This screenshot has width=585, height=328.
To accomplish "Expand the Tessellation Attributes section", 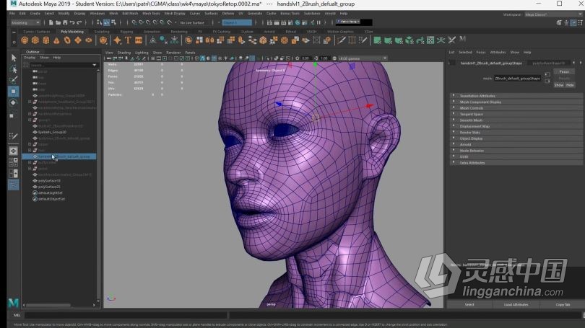I will tap(516, 96).
